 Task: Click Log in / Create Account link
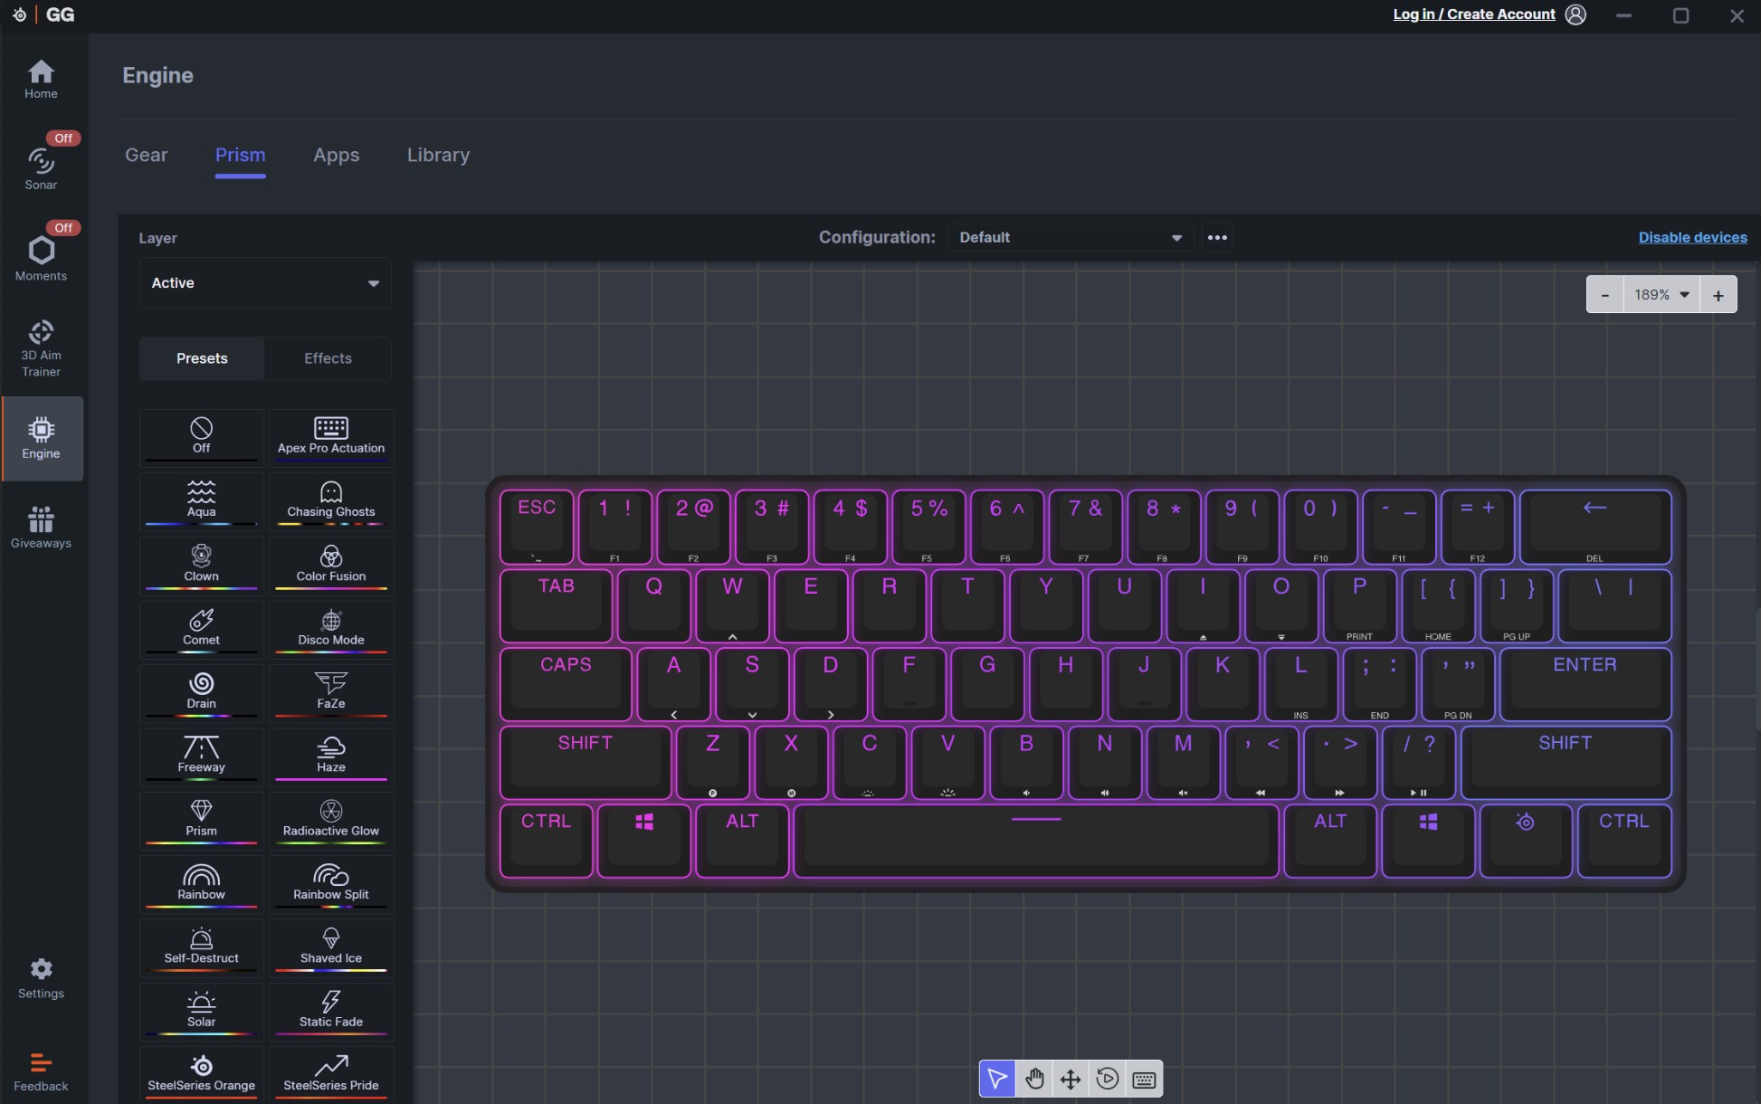click(1474, 14)
